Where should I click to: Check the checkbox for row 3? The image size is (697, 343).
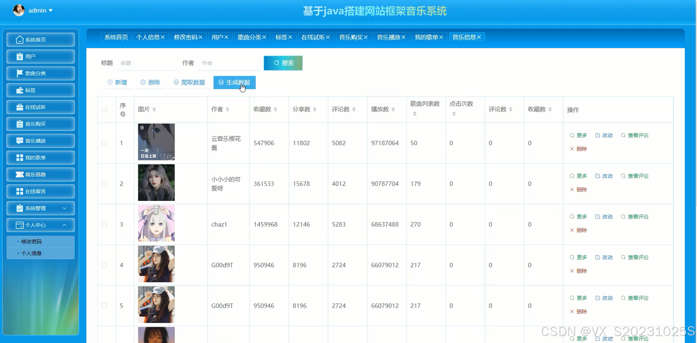[104, 224]
